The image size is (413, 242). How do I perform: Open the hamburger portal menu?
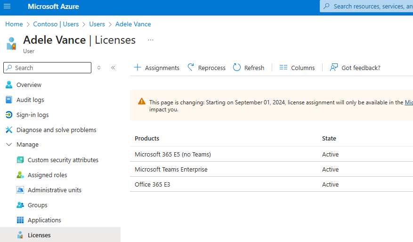point(7,6)
